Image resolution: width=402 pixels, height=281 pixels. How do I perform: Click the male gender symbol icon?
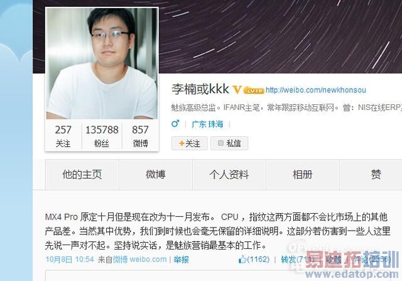coord(175,124)
